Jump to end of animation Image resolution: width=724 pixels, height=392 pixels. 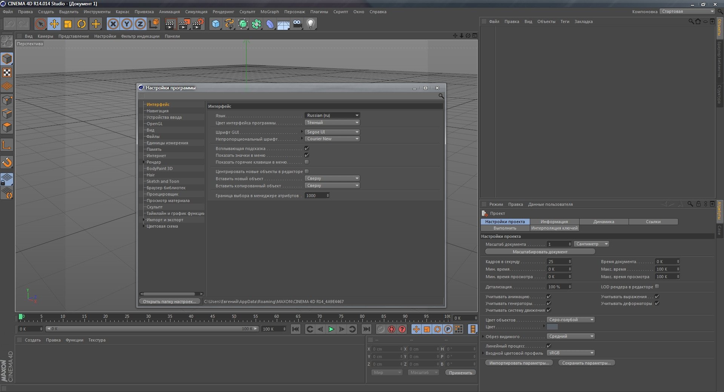[366, 329]
